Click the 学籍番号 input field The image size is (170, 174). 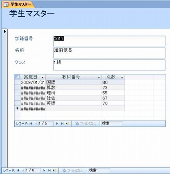click(x=109, y=41)
